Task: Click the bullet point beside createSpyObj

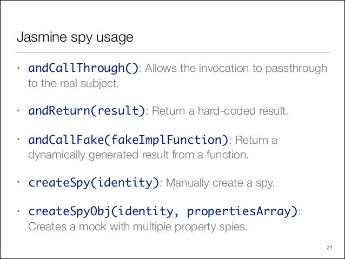Action: (19, 211)
